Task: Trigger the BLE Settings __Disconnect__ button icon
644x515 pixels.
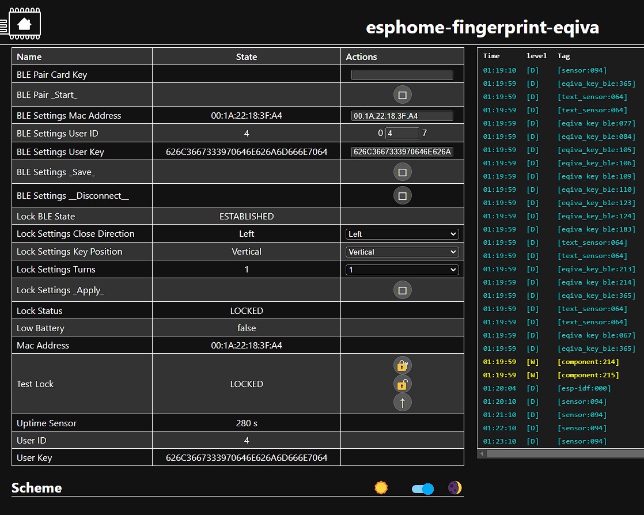Action: tap(403, 196)
